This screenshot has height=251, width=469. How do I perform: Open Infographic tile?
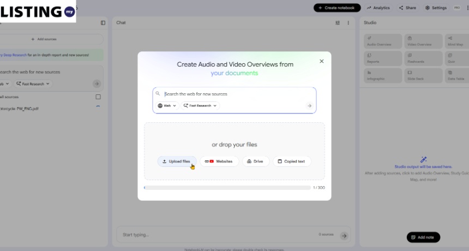pyautogui.click(x=383, y=75)
